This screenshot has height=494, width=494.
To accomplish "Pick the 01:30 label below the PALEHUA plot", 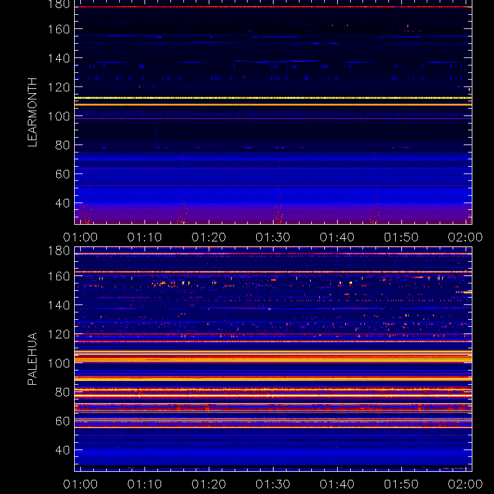I will coord(273,484).
